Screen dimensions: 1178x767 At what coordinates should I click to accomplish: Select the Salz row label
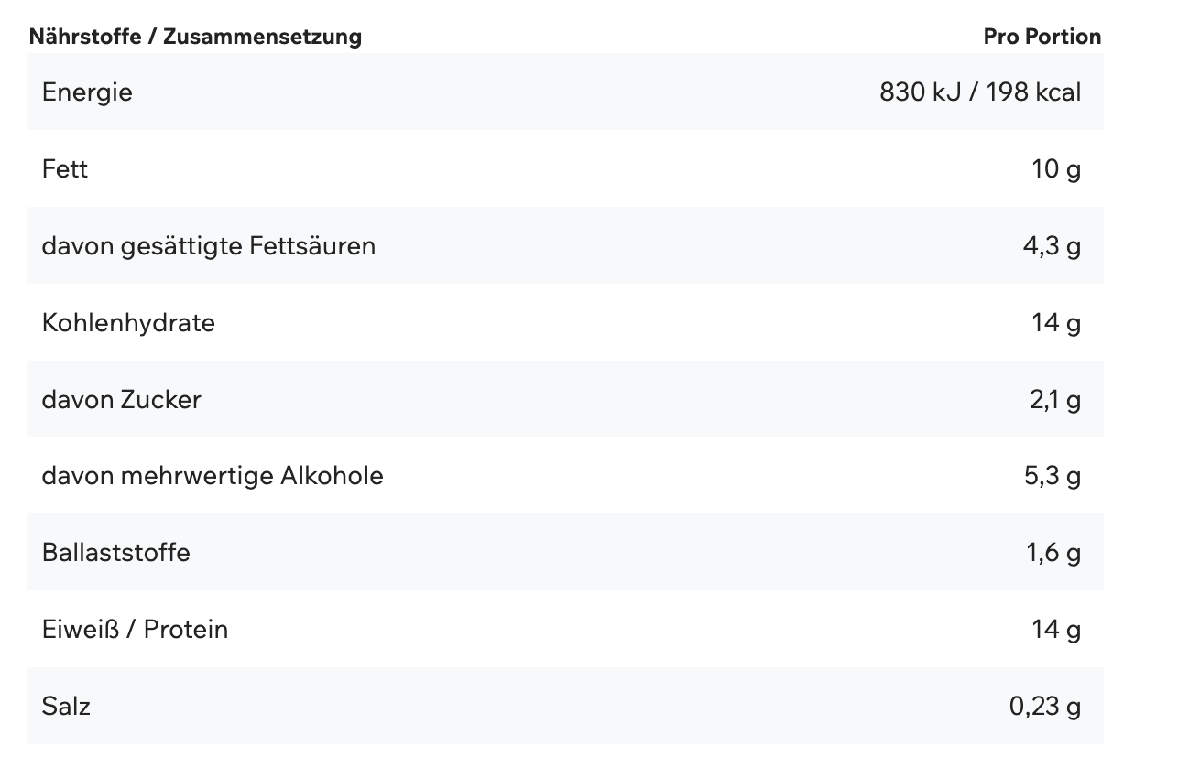tap(66, 707)
